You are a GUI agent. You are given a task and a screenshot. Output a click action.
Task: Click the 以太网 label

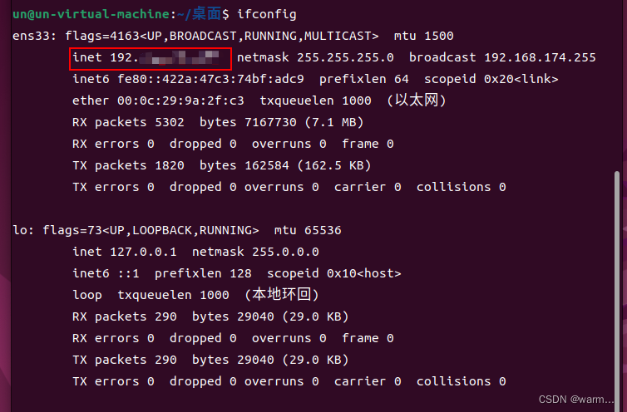click(416, 100)
